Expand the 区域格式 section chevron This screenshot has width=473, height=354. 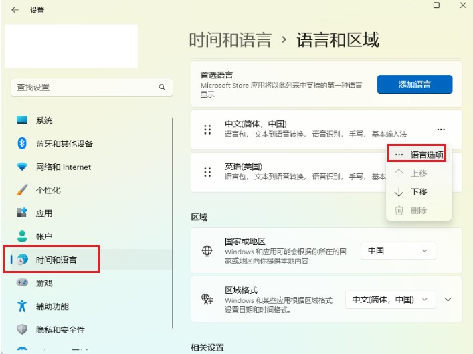tap(448, 300)
